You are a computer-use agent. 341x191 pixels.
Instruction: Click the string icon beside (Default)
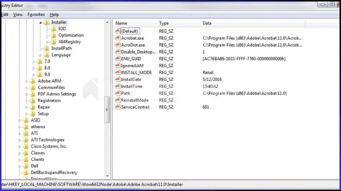(117, 31)
